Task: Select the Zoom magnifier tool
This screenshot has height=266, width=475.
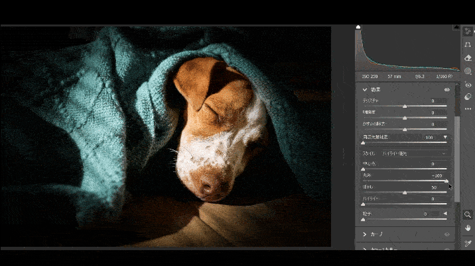Action: pyautogui.click(x=468, y=214)
